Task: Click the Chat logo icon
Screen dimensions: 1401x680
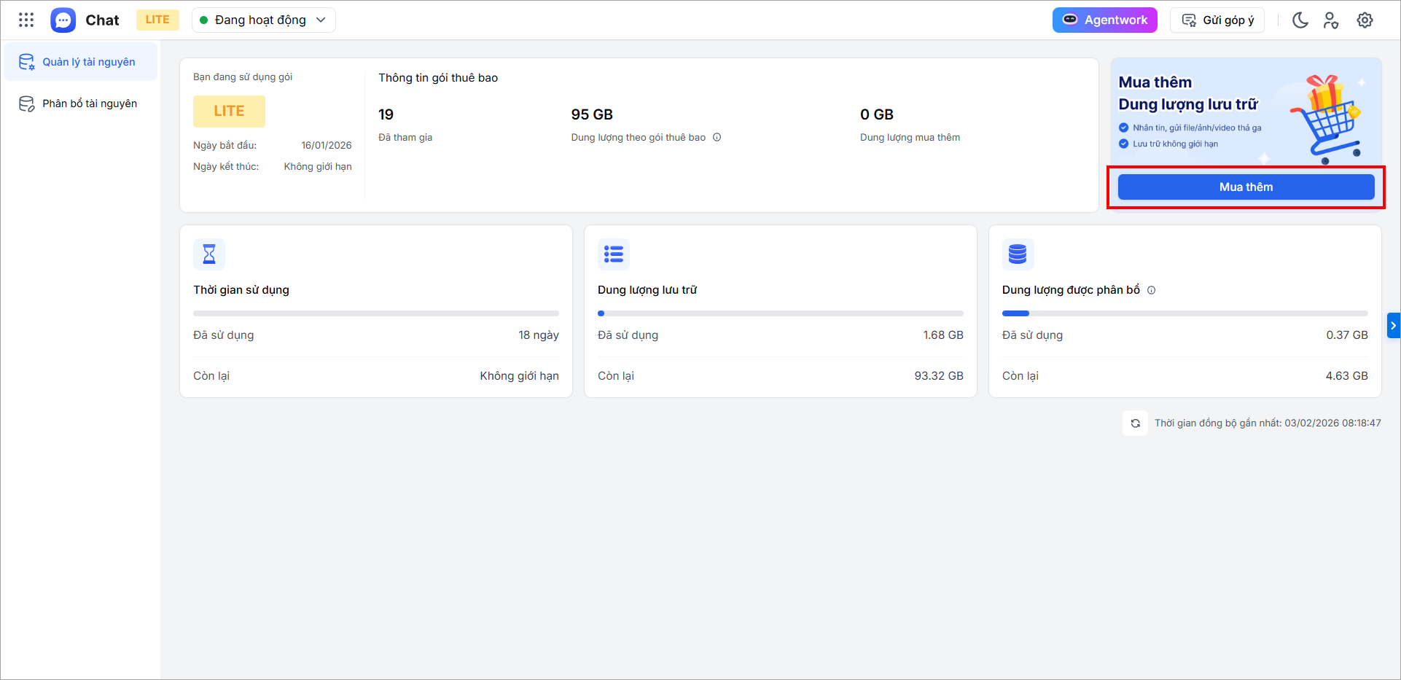Action: point(63,20)
